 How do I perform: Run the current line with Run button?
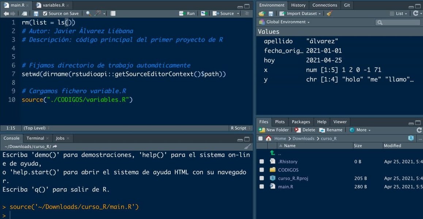point(187,13)
